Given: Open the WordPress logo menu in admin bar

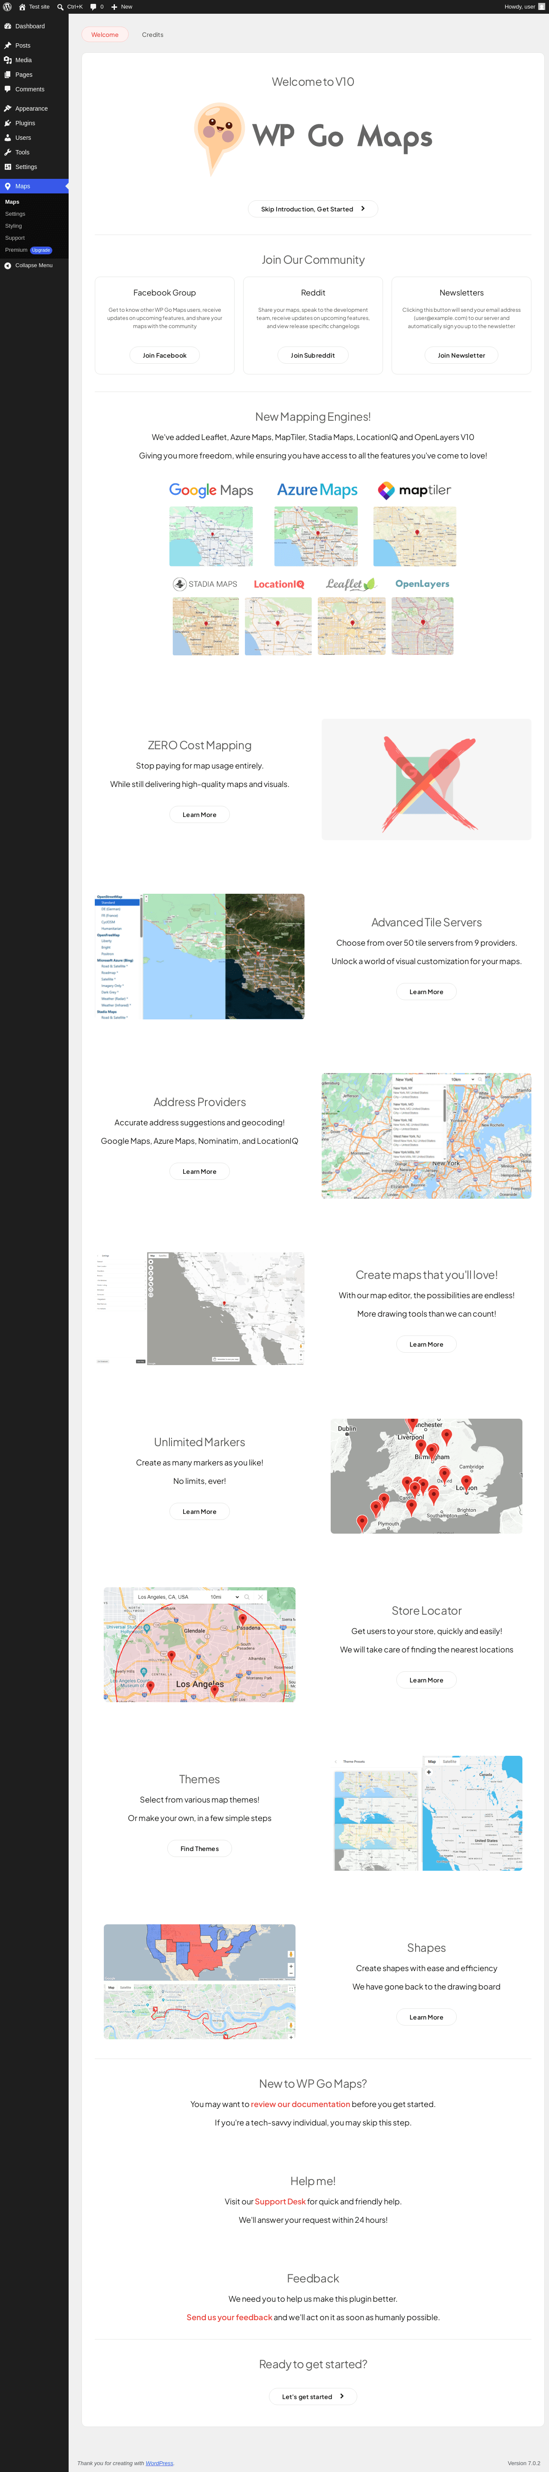Looking at the screenshot, I should (8, 7).
